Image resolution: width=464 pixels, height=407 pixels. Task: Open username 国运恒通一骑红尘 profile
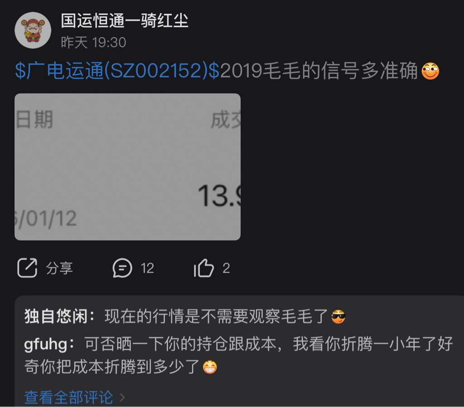[x=125, y=21]
